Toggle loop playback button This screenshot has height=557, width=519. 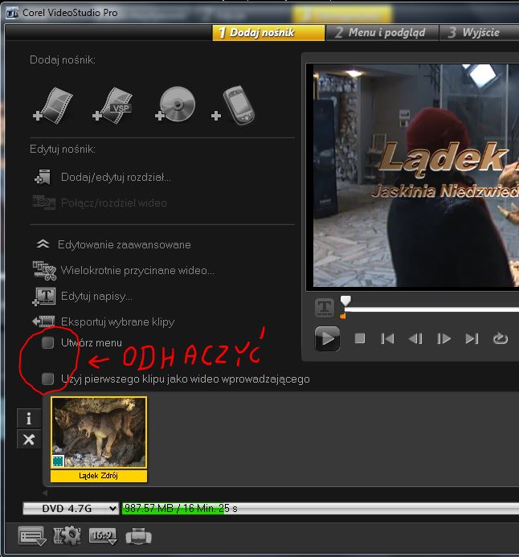pos(501,338)
